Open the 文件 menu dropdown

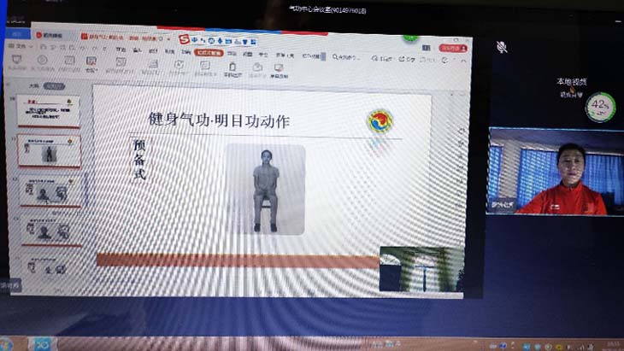click(21, 45)
